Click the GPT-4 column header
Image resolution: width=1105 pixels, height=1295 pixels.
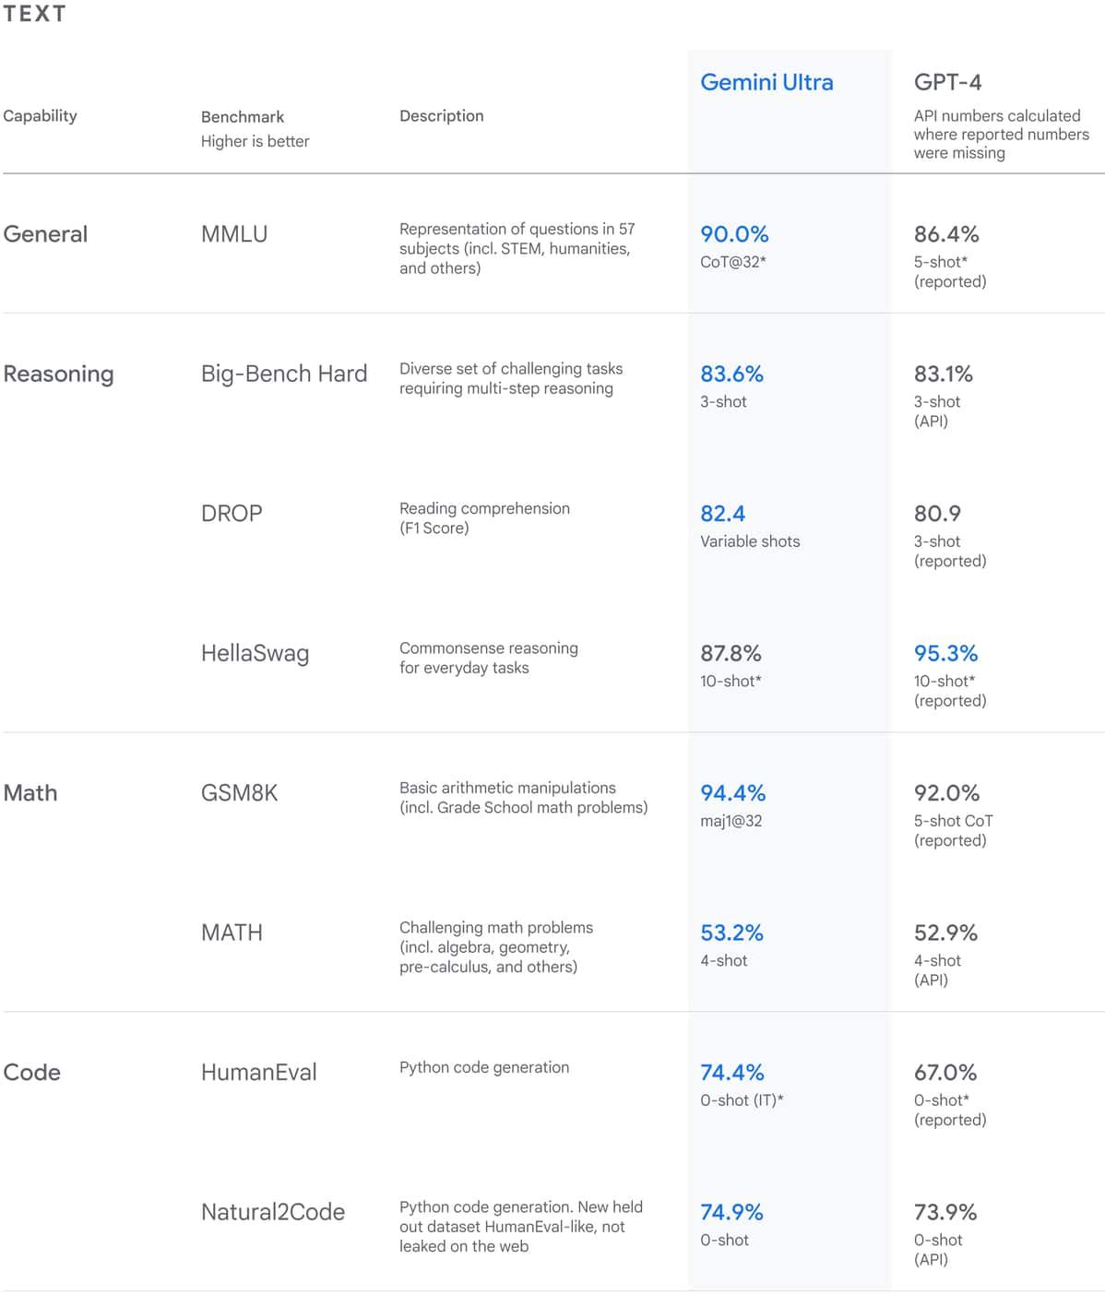pos(947,82)
